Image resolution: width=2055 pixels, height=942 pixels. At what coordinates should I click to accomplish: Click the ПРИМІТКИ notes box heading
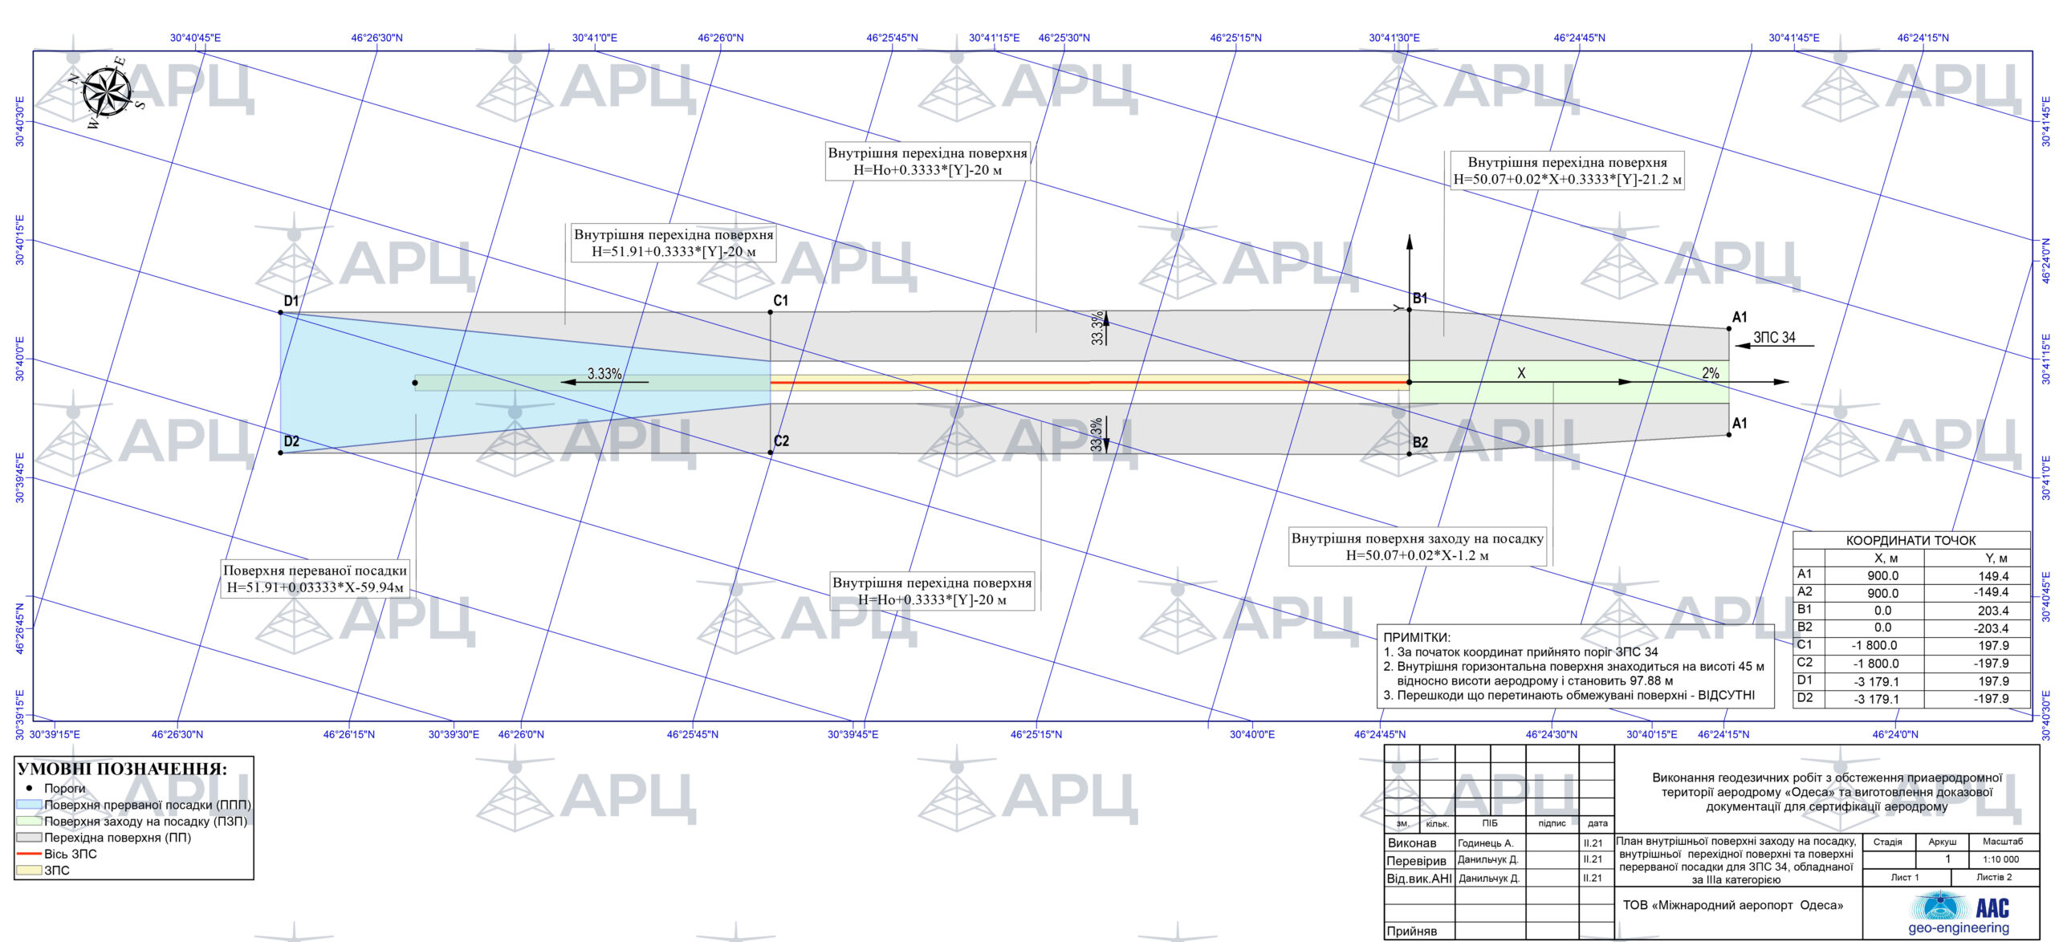pos(1417,637)
